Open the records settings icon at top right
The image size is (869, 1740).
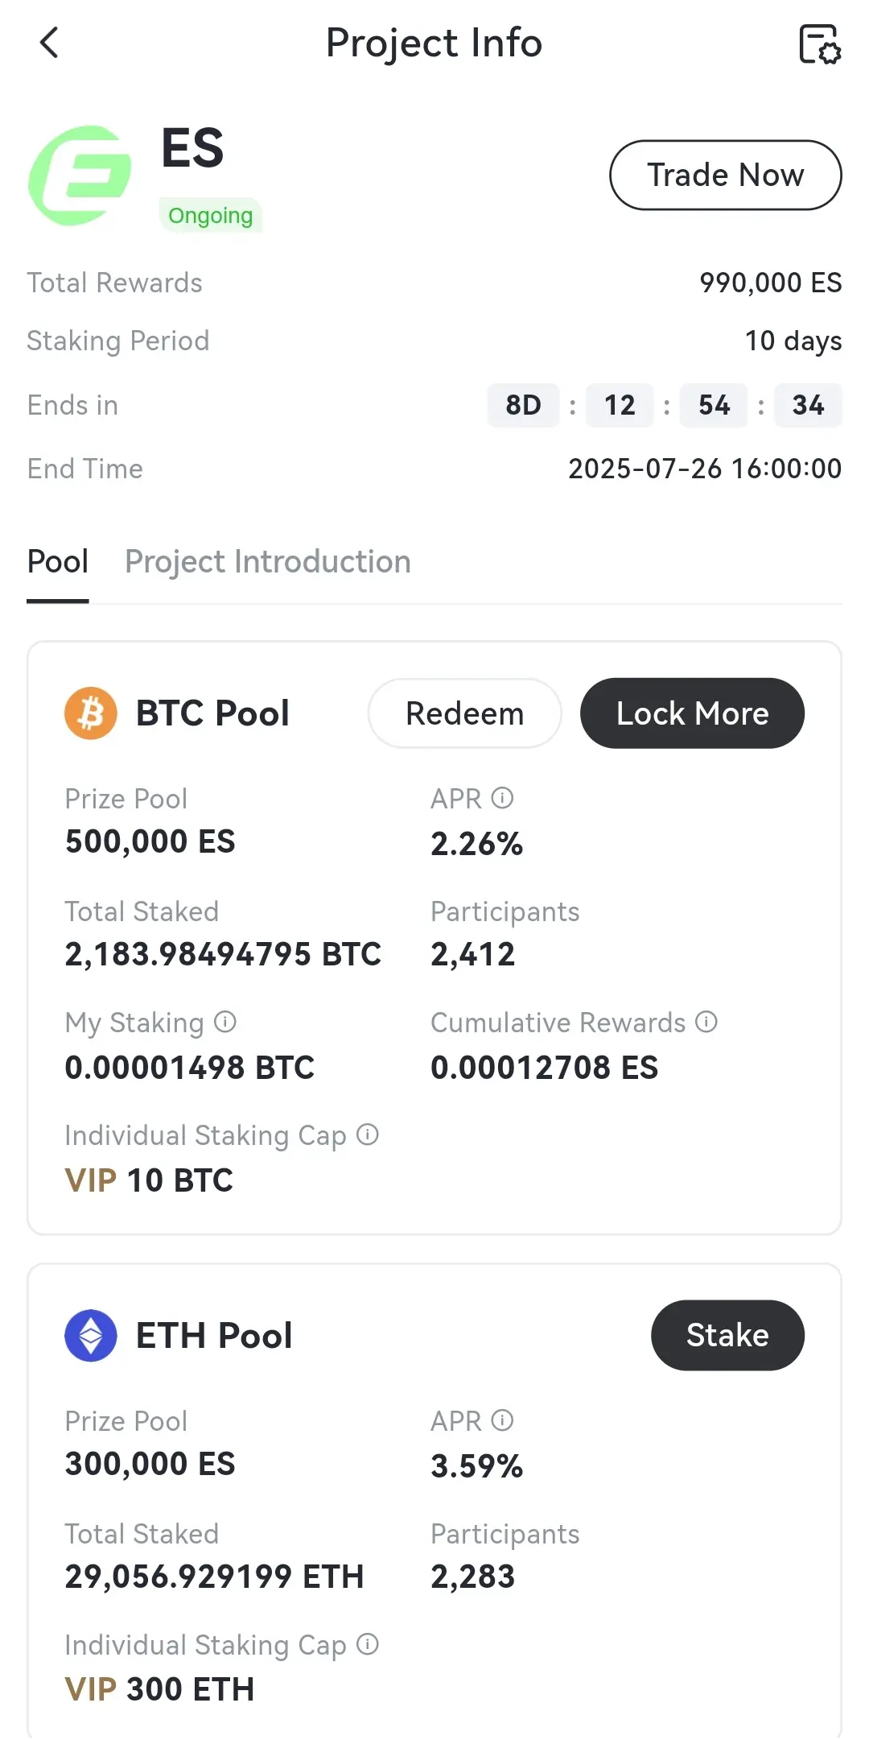pos(819,43)
